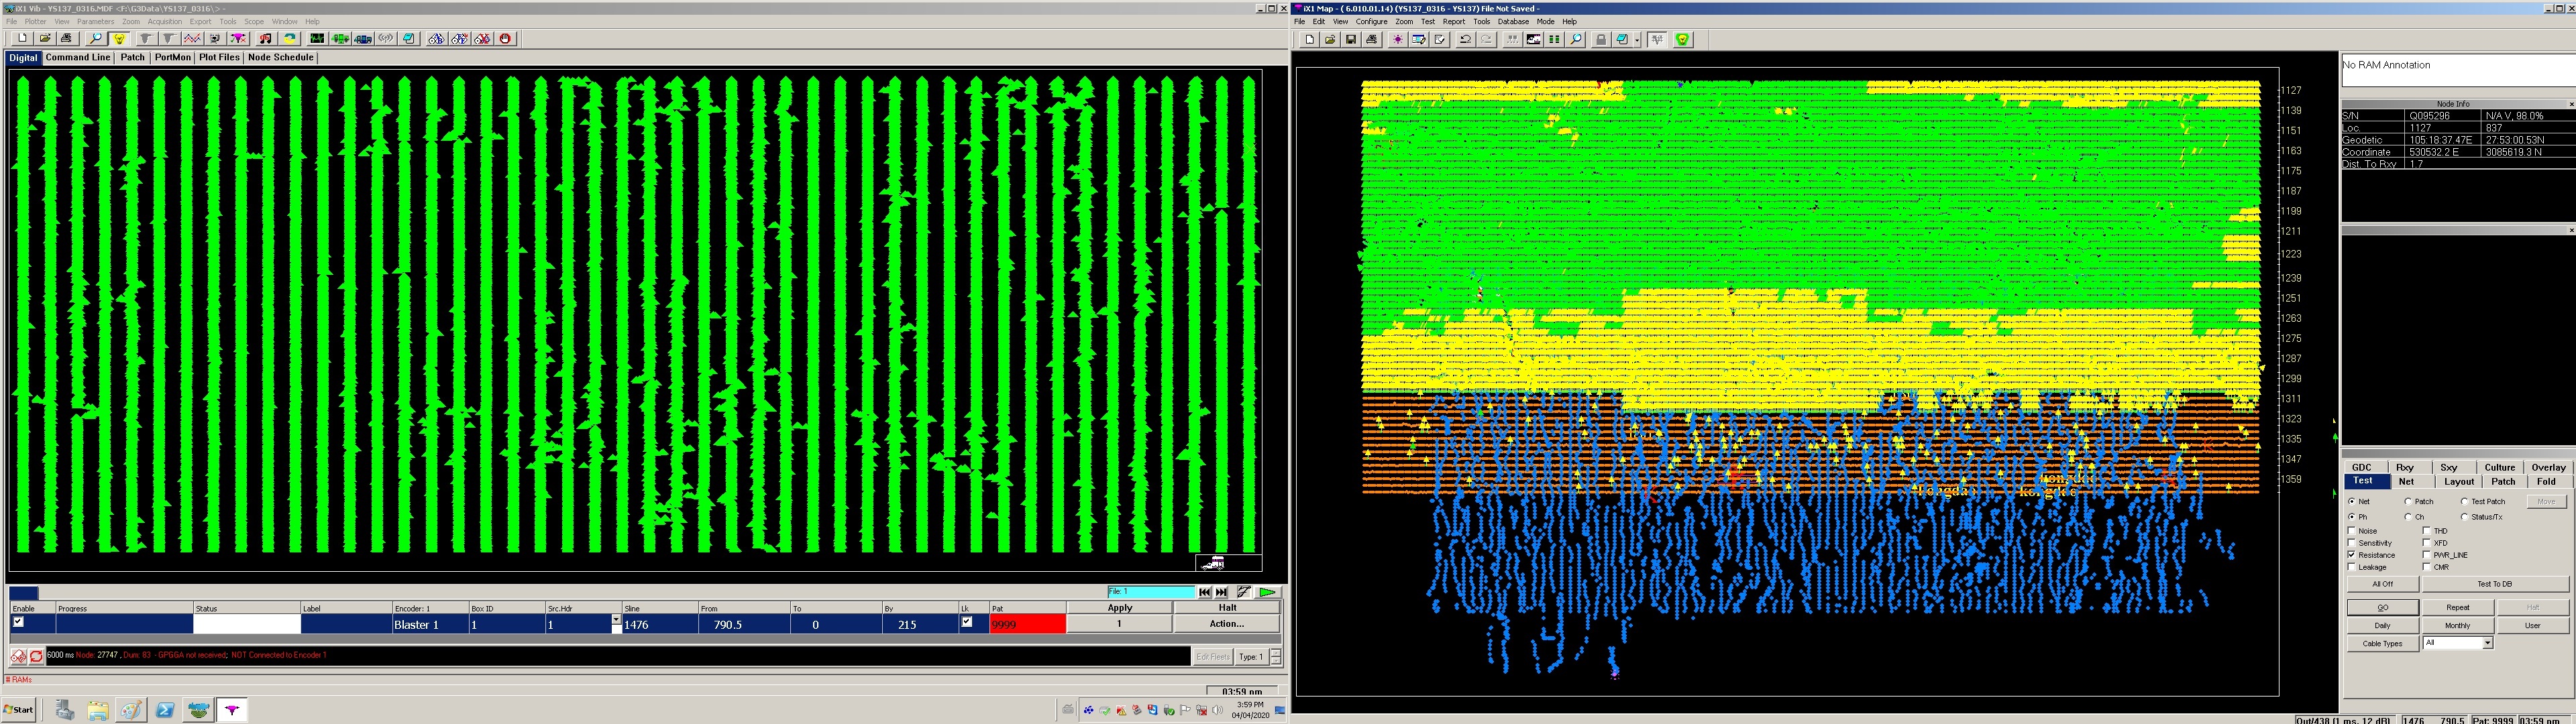Expand the Src.Hdr dropdown arrow
This screenshot has height=724, width=2576.
pyautogui.click(x=615, y=621)
